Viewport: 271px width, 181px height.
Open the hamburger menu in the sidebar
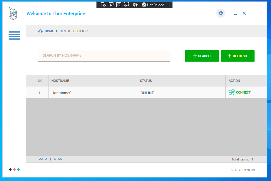click(x=14, y=35)
